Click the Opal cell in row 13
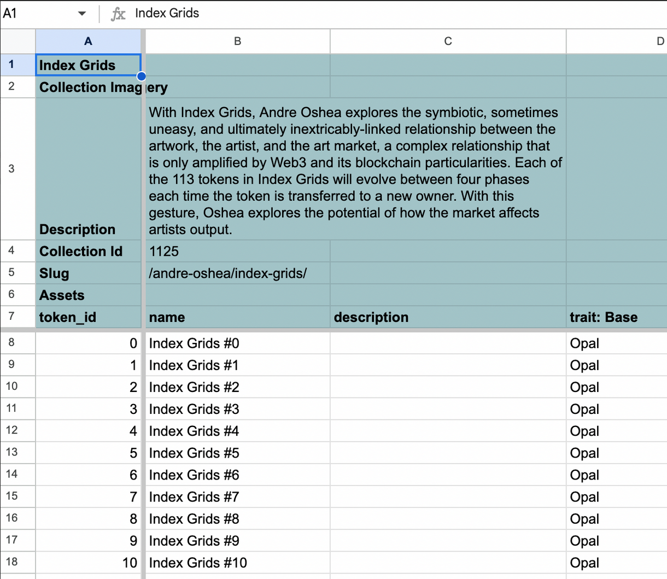667x579 pixels. tap(617, 453)
